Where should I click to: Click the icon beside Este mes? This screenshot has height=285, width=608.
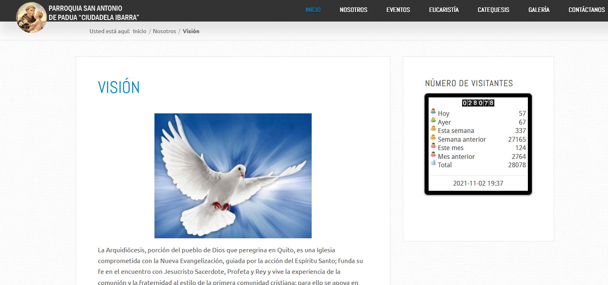pyautogui.click(x=433, y=146)
